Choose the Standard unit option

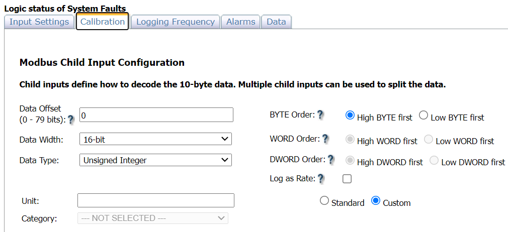click(x=324, y=201)
